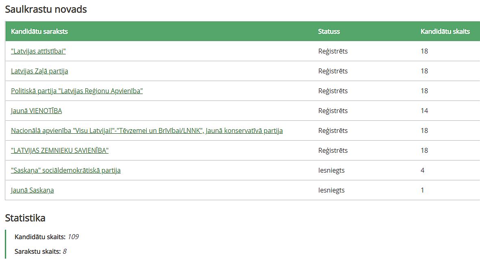Open Jaunā Saskaņa candidate list
Viewport: 480px width, 263px height.
(x=33, y=190)
